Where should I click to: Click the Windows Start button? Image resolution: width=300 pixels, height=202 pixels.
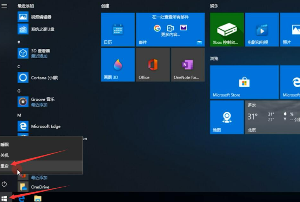(x=4, y=198)
